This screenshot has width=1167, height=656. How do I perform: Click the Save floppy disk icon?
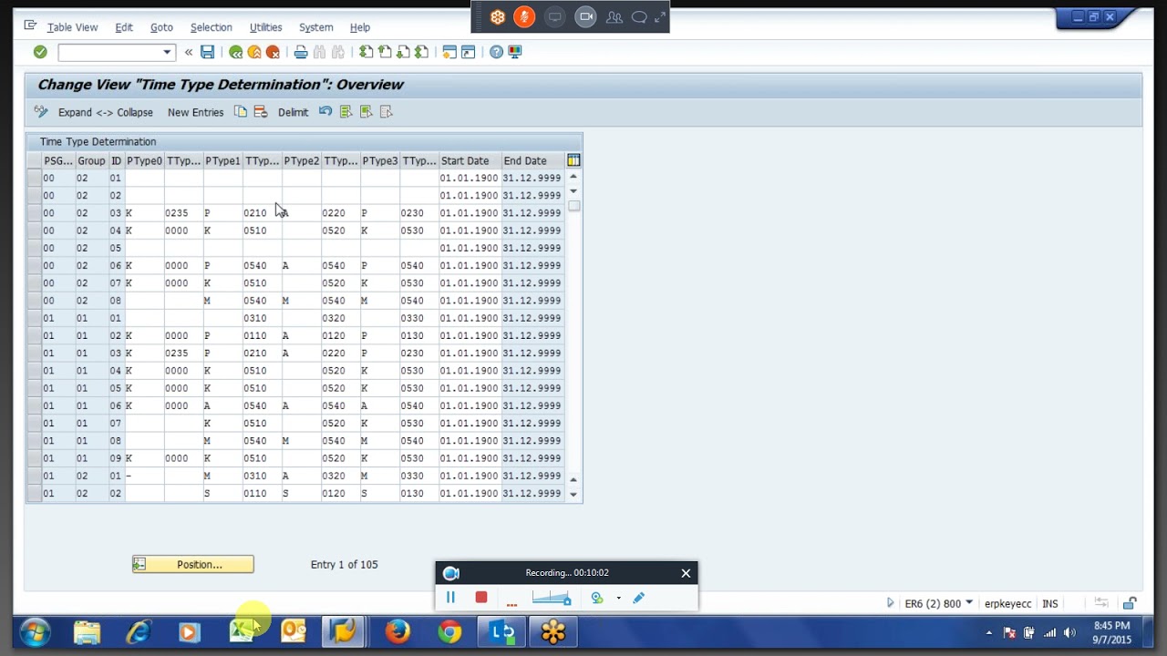[207, 52]
